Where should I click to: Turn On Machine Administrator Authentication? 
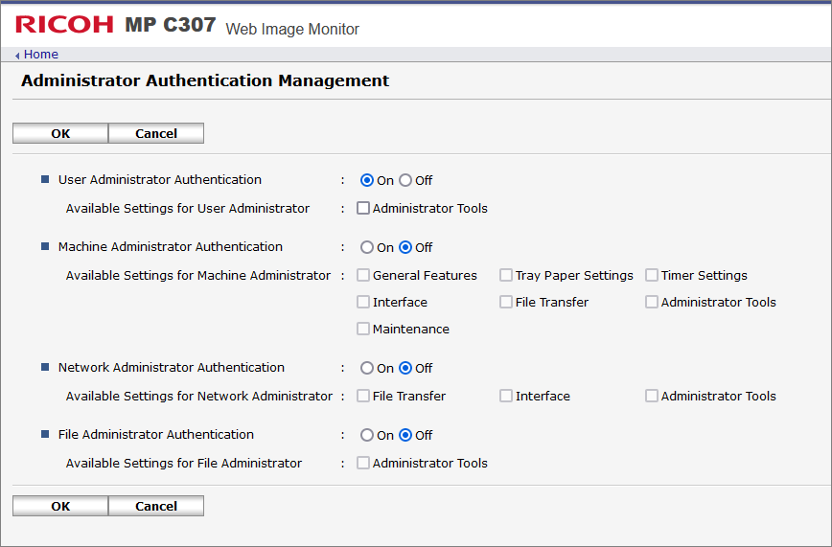(x=367, y=247)
